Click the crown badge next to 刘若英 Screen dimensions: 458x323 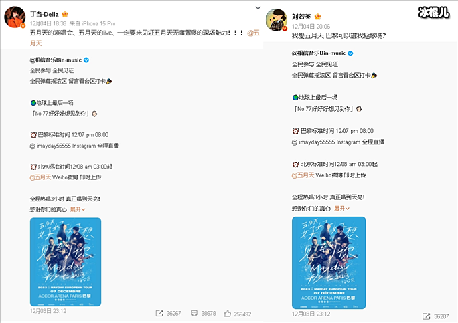317,17
